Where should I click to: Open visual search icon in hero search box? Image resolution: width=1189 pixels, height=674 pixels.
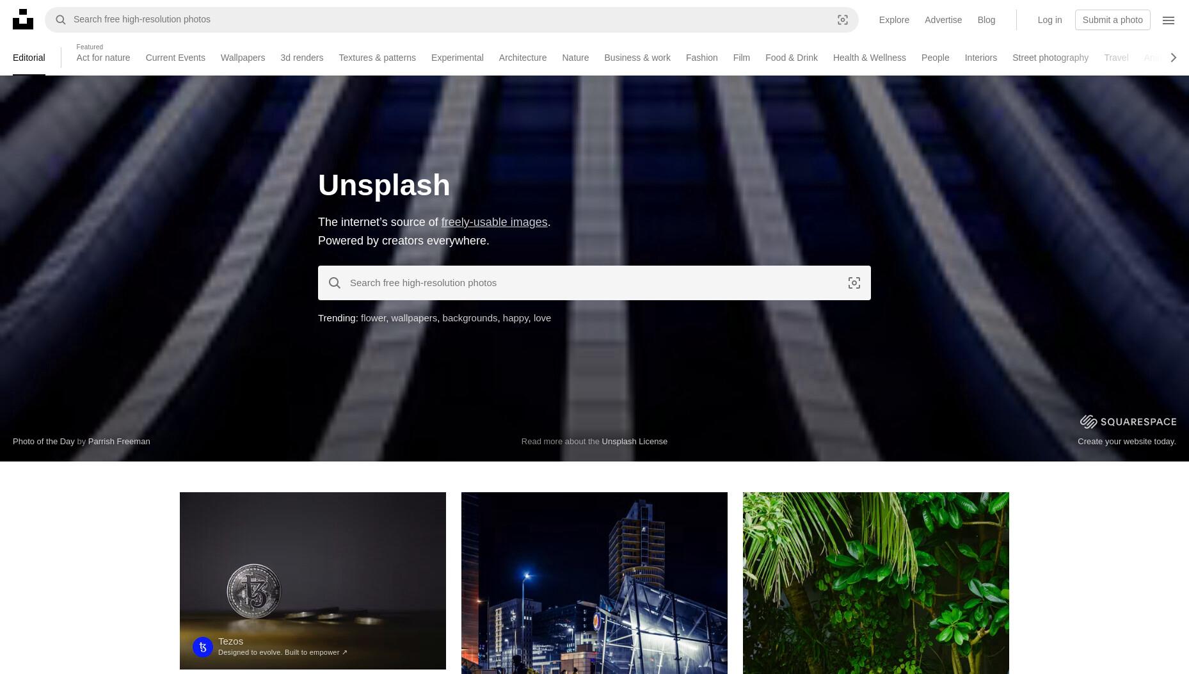pyautogui.click(x=854, y=283)
